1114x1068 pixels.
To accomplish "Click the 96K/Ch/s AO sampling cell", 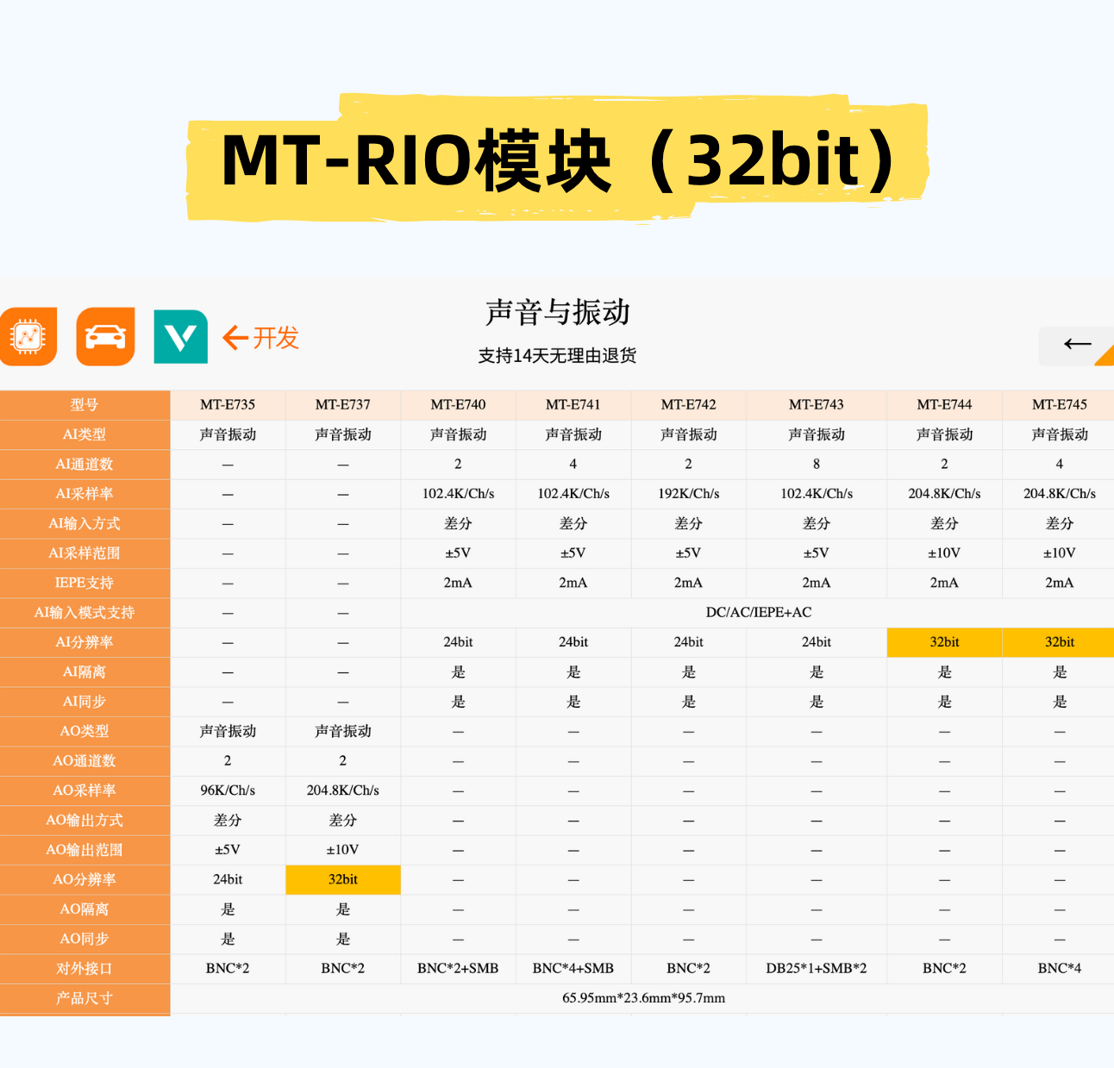I will click(x=228, y=791).
